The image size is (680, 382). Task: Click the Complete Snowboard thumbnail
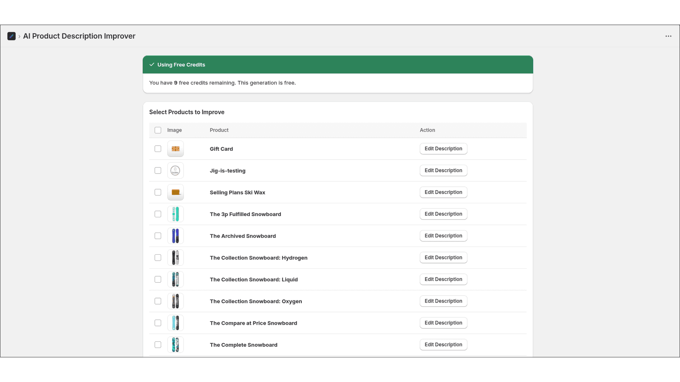point(175,344)
